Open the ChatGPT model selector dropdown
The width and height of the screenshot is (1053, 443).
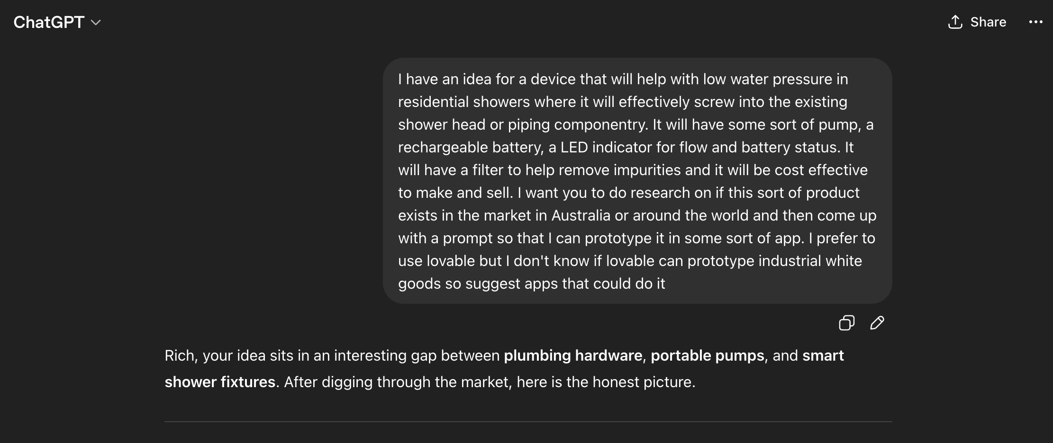coord(57,22)
